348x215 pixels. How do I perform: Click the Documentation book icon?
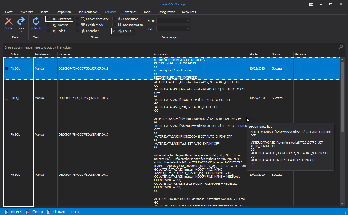(120, 25)
